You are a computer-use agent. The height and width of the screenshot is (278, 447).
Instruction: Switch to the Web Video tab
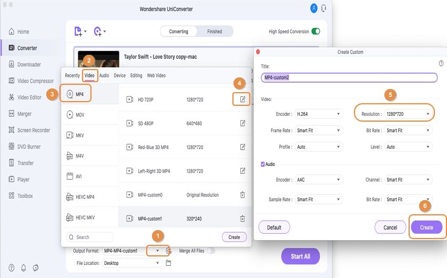(156, 75)
